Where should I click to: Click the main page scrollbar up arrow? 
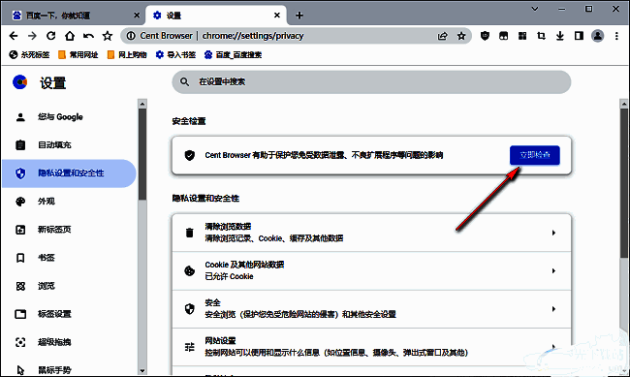(624, 104)
